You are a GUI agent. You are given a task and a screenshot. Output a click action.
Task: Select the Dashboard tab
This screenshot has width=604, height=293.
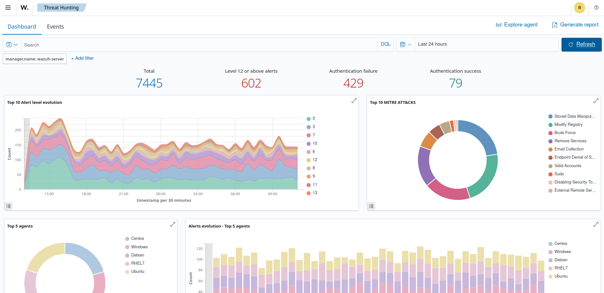[x=21, y=26]
